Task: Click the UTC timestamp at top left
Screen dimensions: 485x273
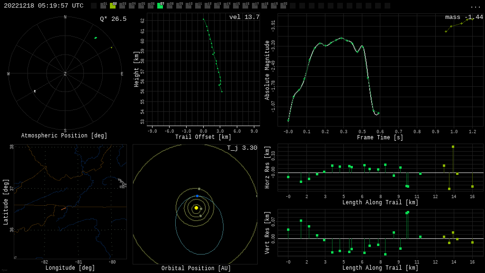Action: pos(44,6)
